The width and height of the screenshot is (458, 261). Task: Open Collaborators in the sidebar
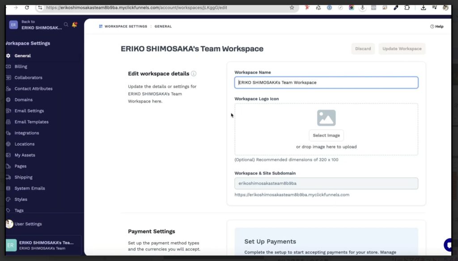click(x=28, y=77)
